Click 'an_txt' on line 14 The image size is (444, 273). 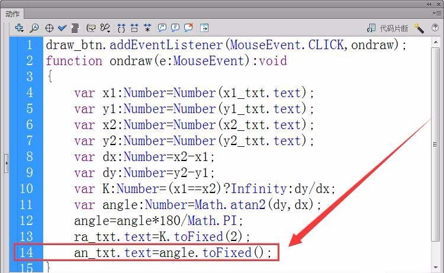click(95, 253)
